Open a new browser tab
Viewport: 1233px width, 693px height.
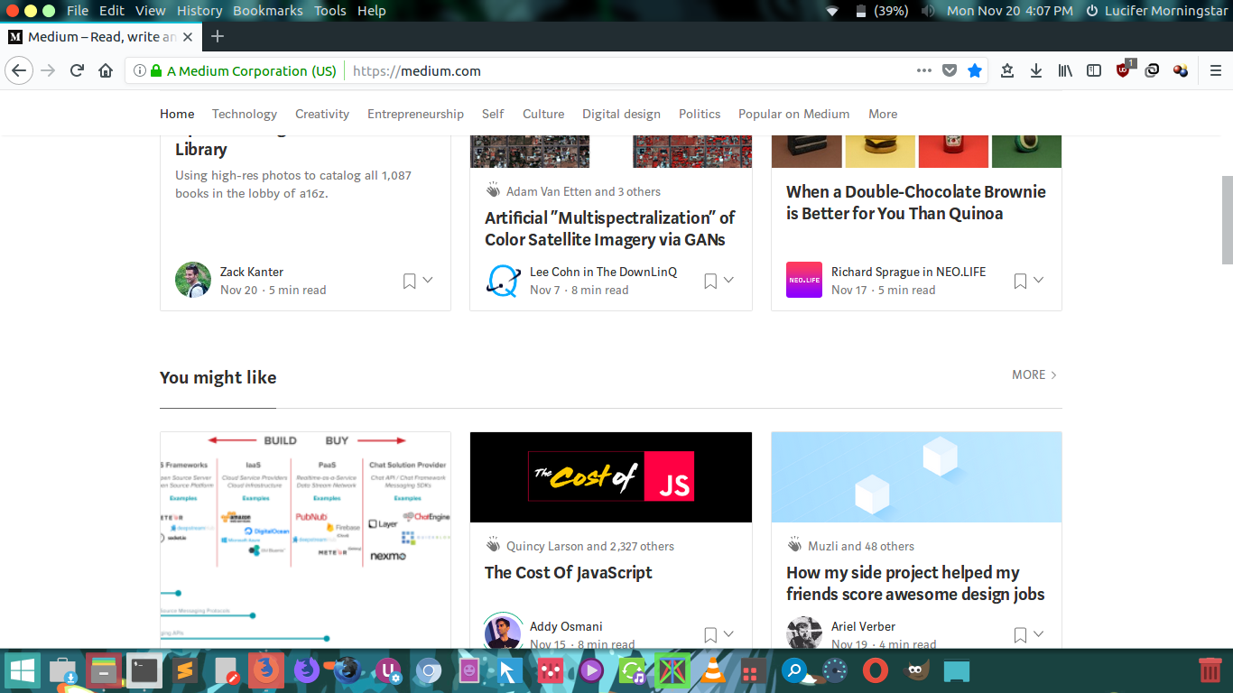coord(218,37)
